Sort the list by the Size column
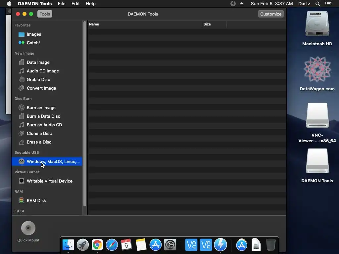Screen dimensions: 339x254 [214, 24]
